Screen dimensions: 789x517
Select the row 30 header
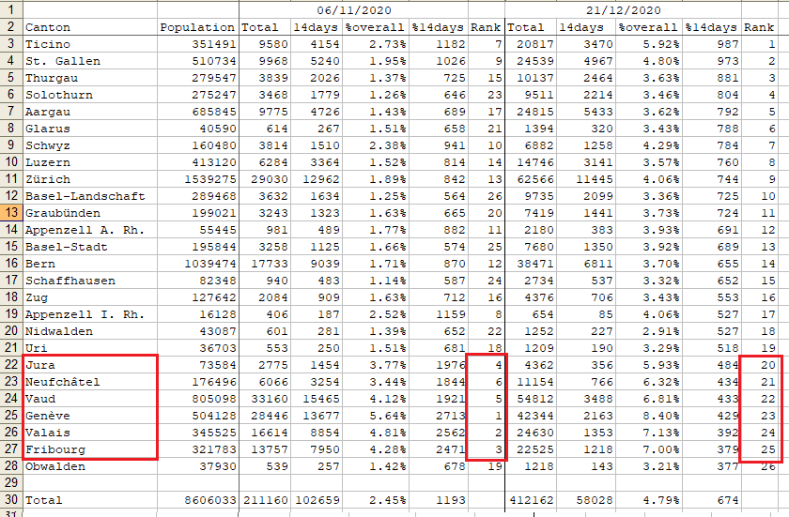[x=10, y=500]
